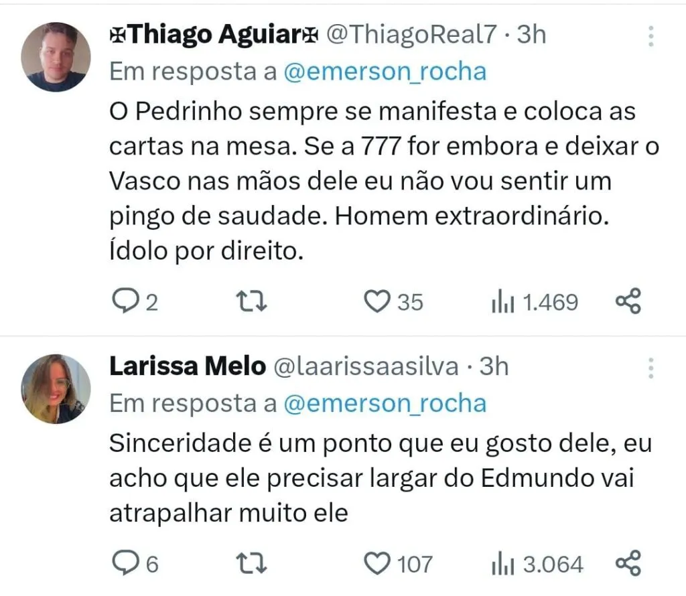686x596 pixels.
Task: Open @emerson_rocha link in Thiago's reply
Action: pos(385,72)
